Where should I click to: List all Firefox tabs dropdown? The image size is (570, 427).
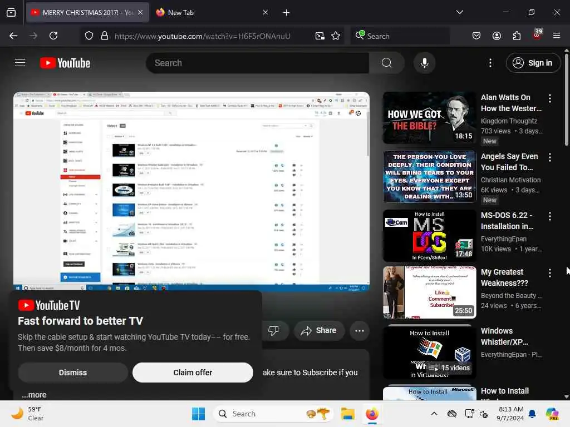click(459, 12)
